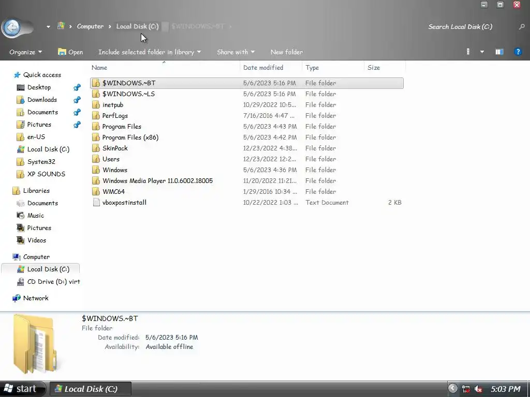Open help with the question mark icon
Screen dimensions: 530x397
(518, 52)
